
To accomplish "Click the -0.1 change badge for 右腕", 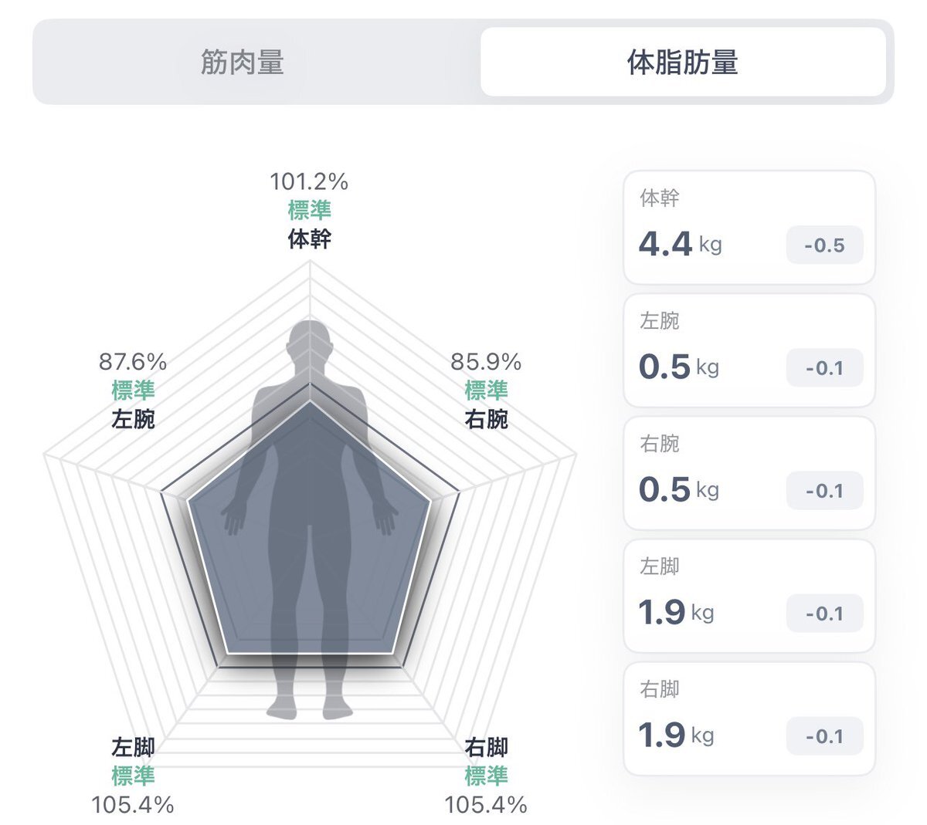I will 824,491.
